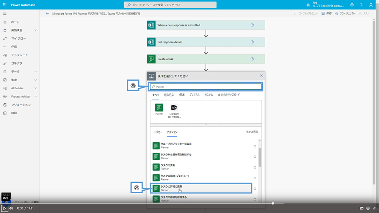Open help for Create a task

[x=252, y=59]
